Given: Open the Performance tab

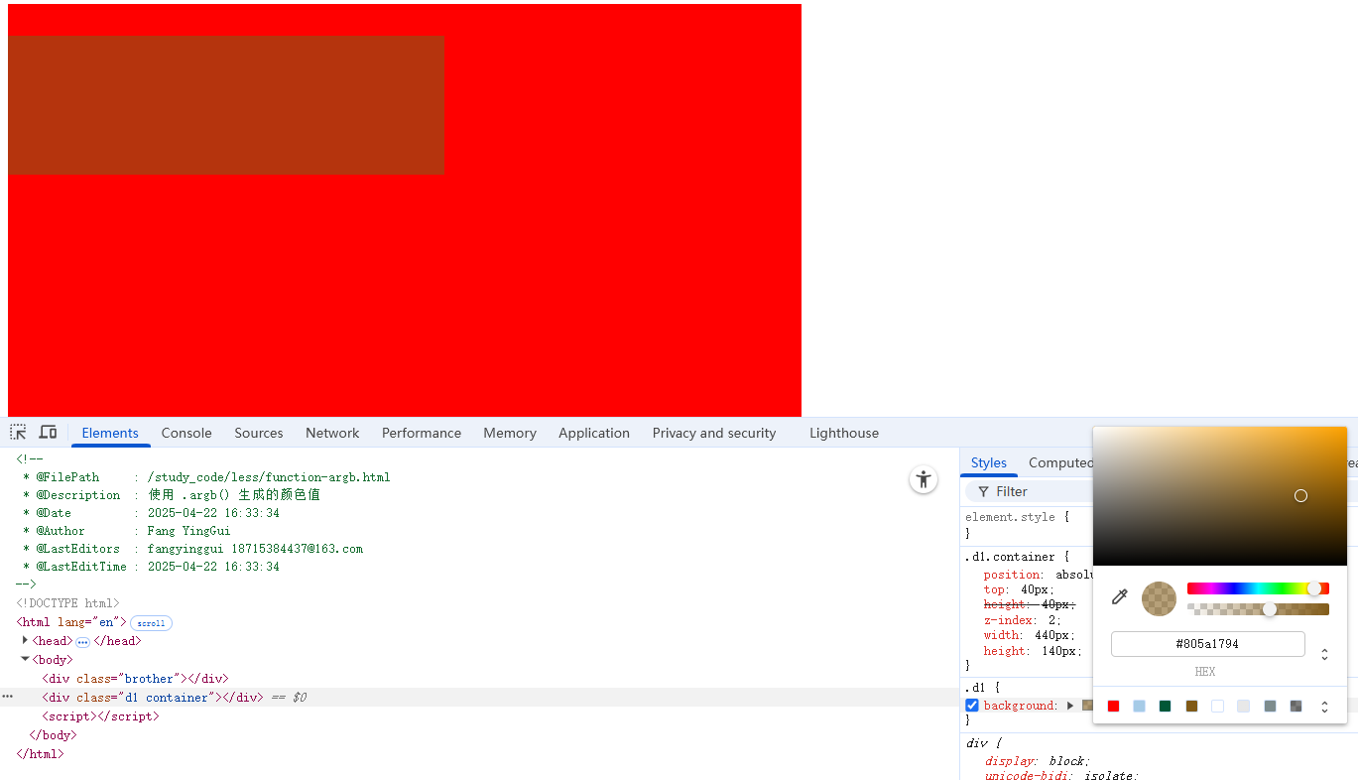Looking at the screenshot, I should tap(422, 433).
